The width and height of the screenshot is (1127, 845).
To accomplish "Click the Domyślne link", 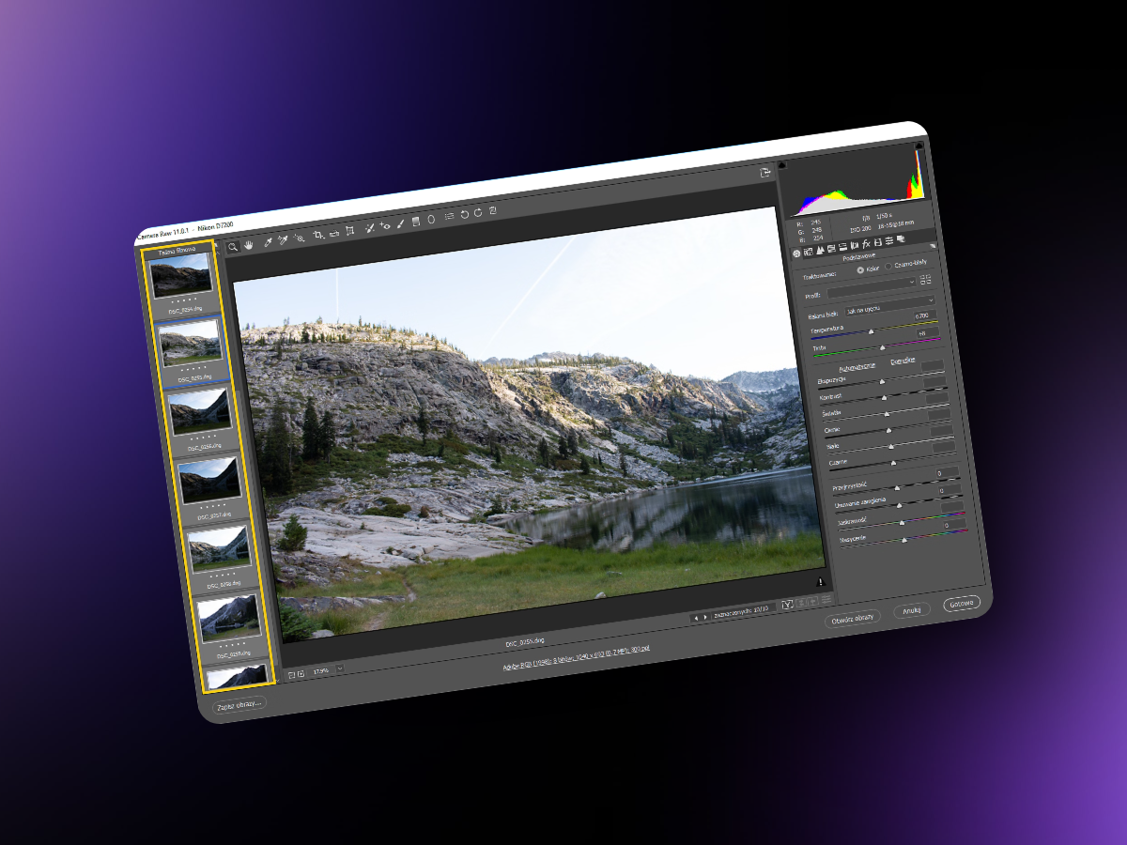I will tap(903, 361).
